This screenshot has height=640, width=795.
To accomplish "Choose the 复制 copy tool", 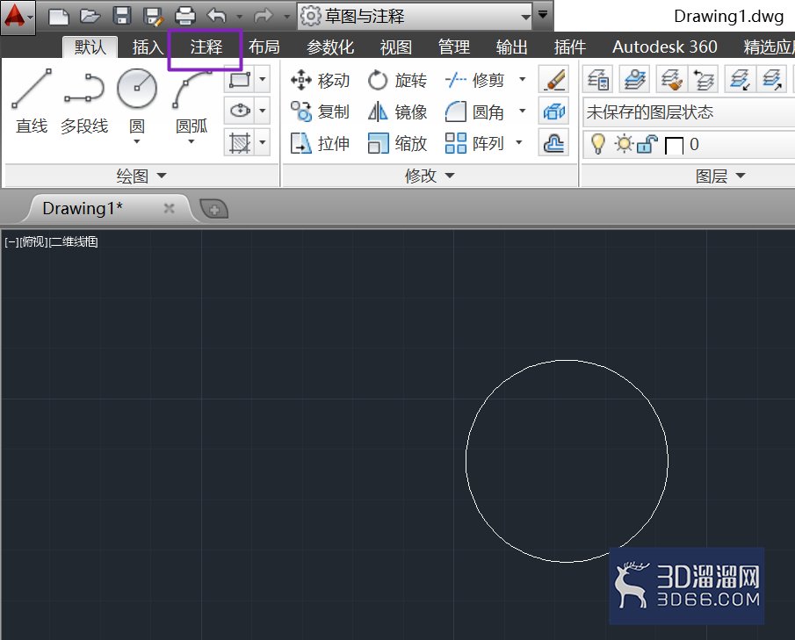I will point(320,111).
